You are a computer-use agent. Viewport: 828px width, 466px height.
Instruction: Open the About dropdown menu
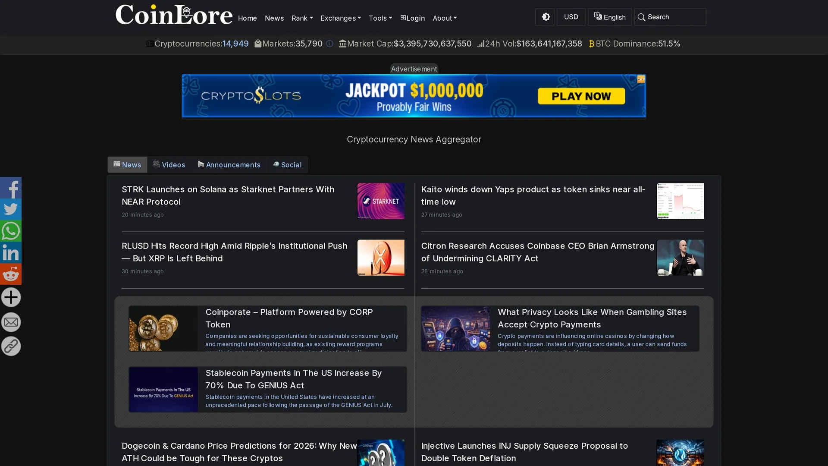[x=445, y=18]
